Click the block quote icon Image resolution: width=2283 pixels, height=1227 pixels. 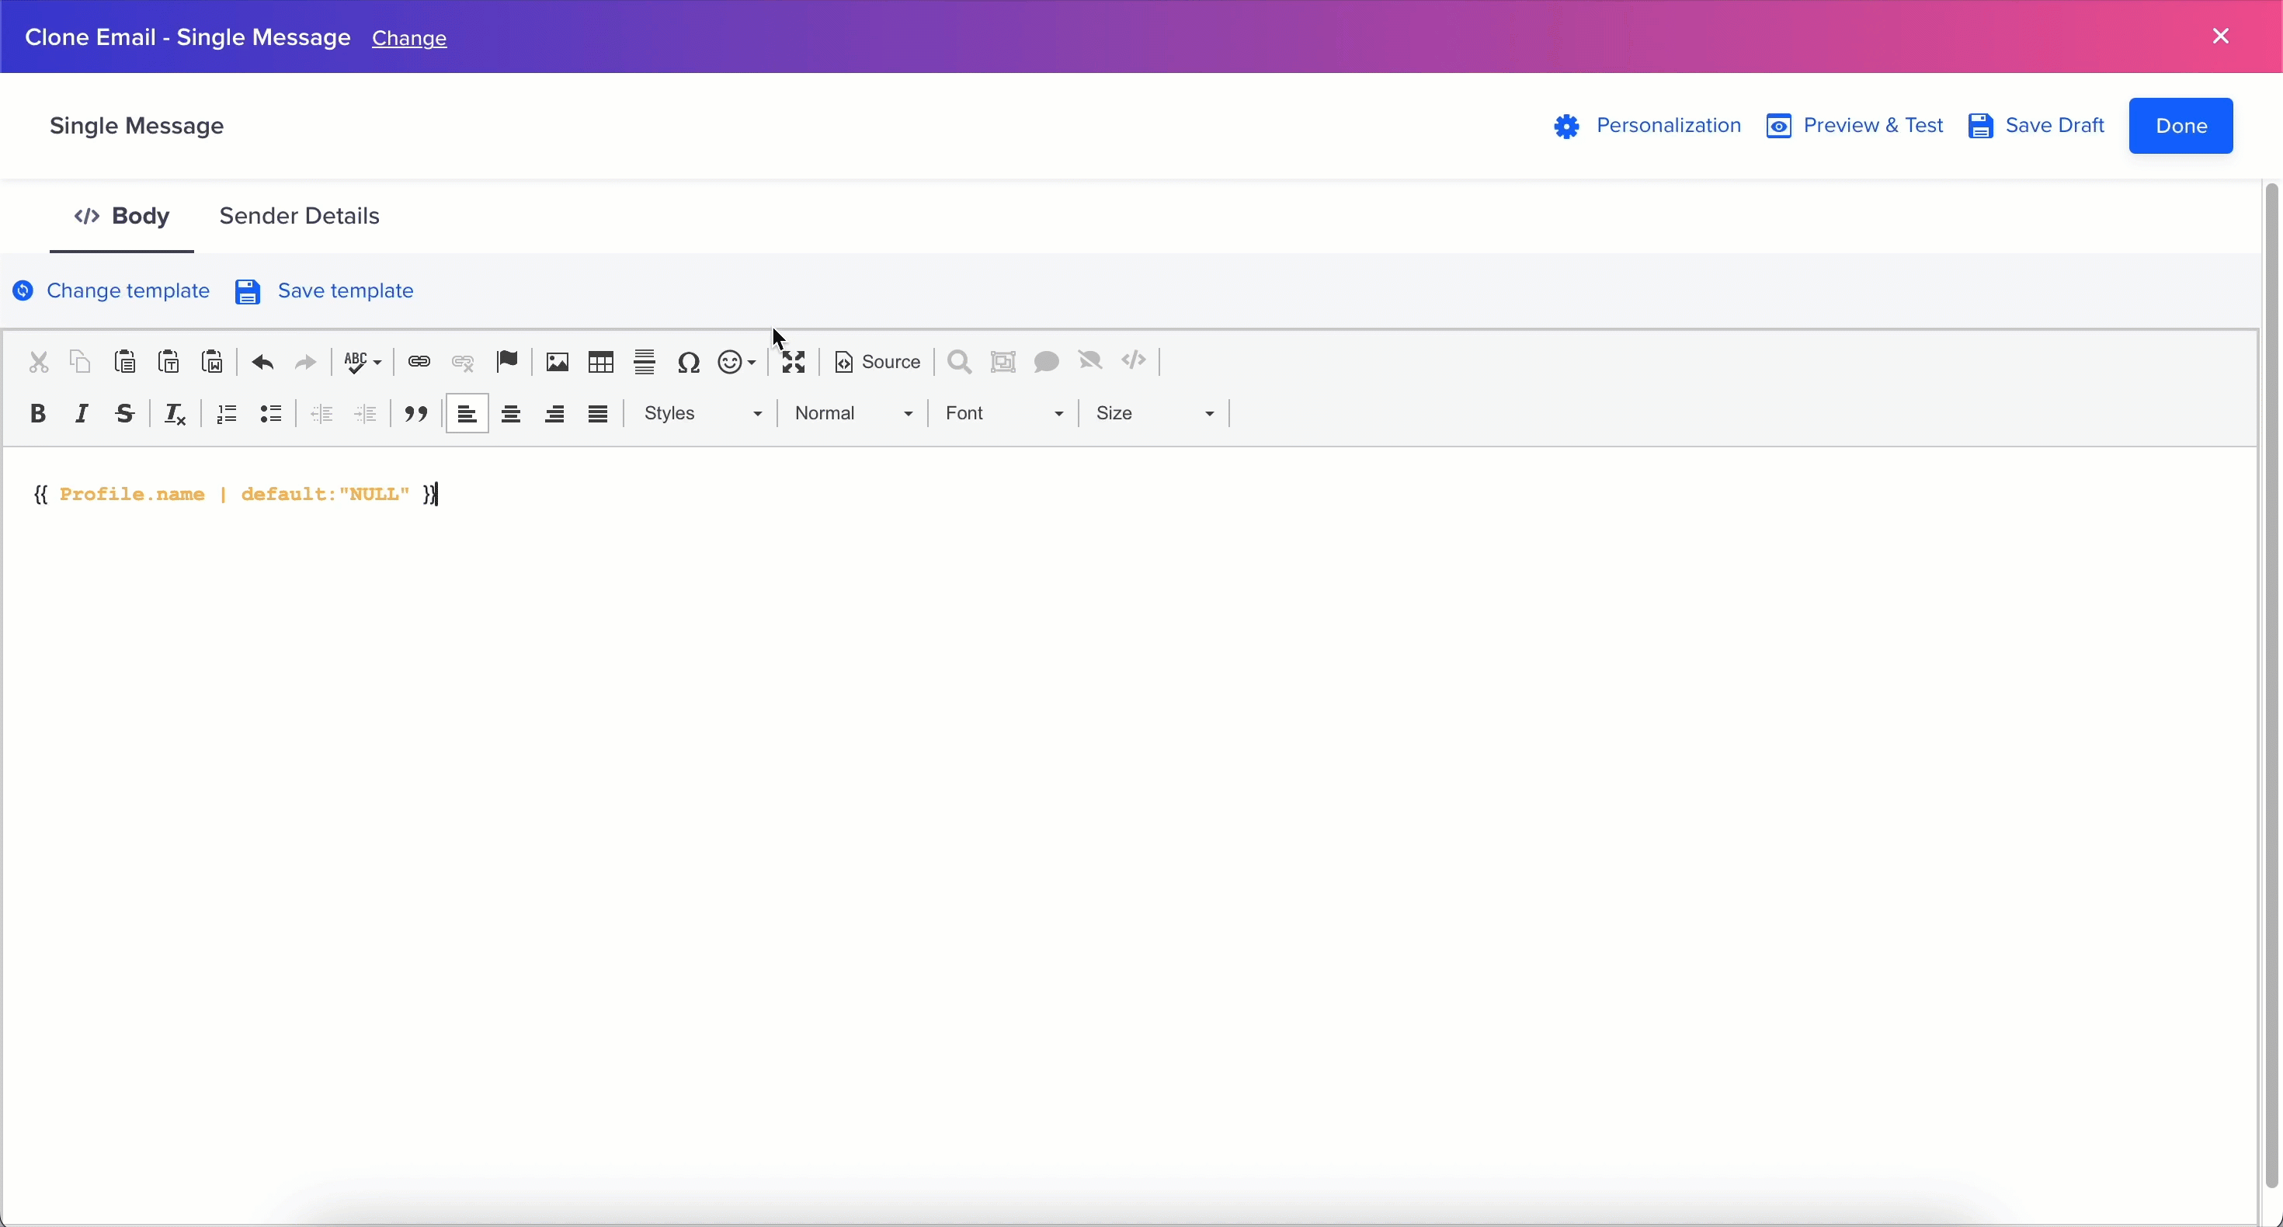tap(415, 413)
